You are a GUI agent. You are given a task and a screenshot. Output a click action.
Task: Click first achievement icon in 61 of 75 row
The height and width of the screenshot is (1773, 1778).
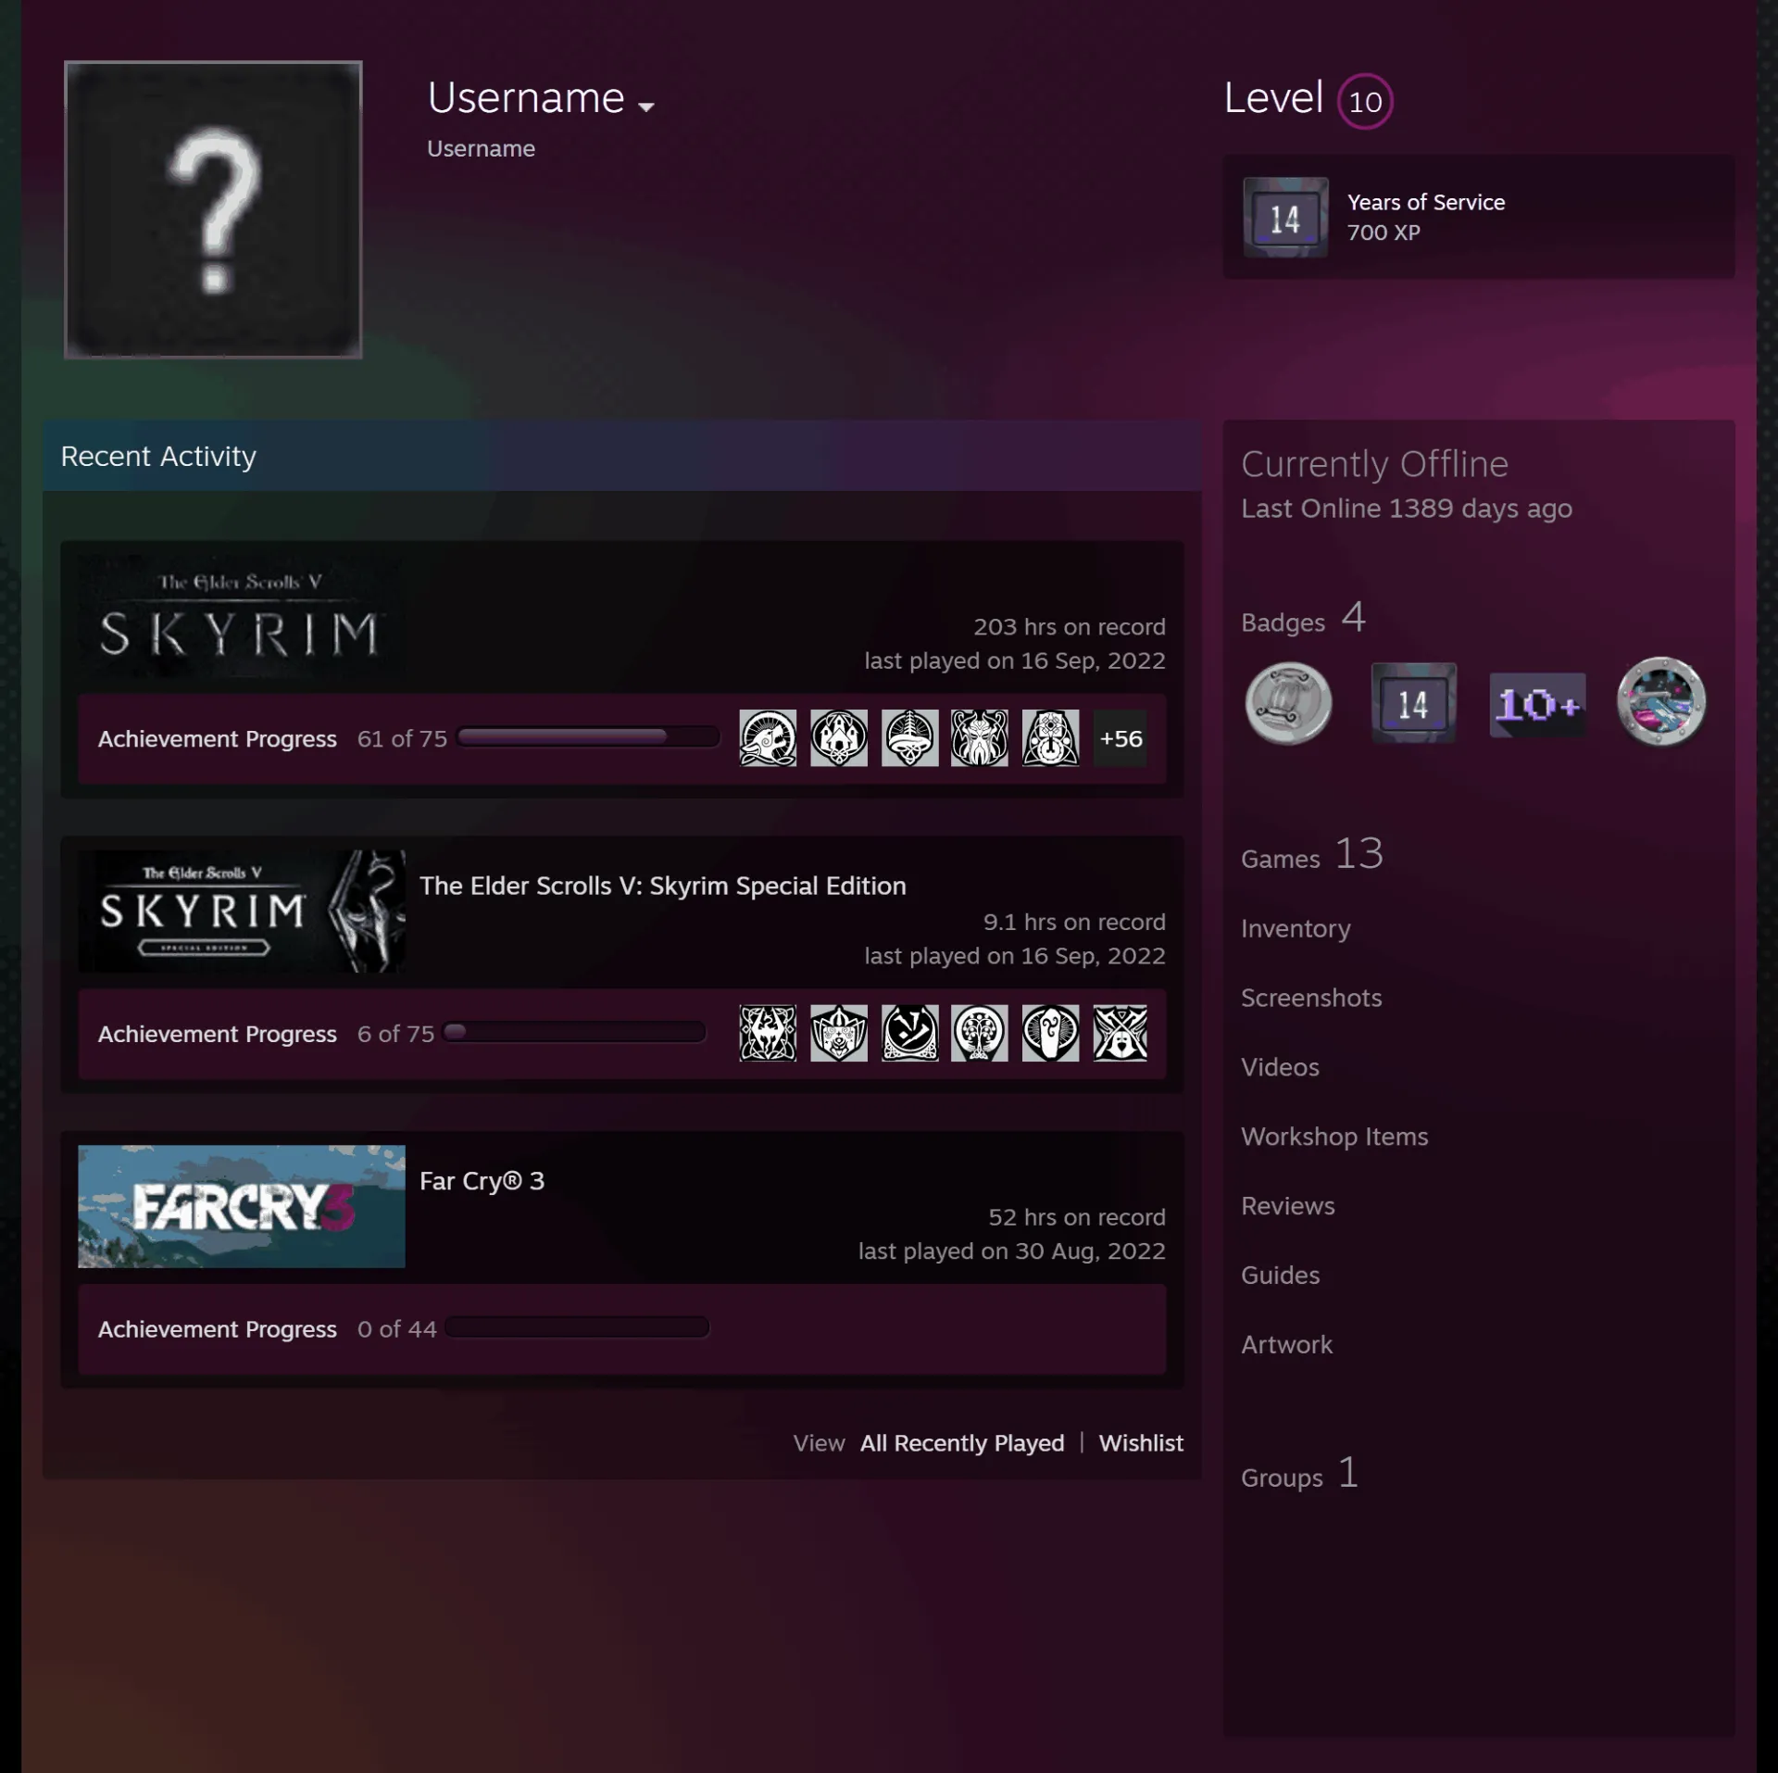point(768,738)
